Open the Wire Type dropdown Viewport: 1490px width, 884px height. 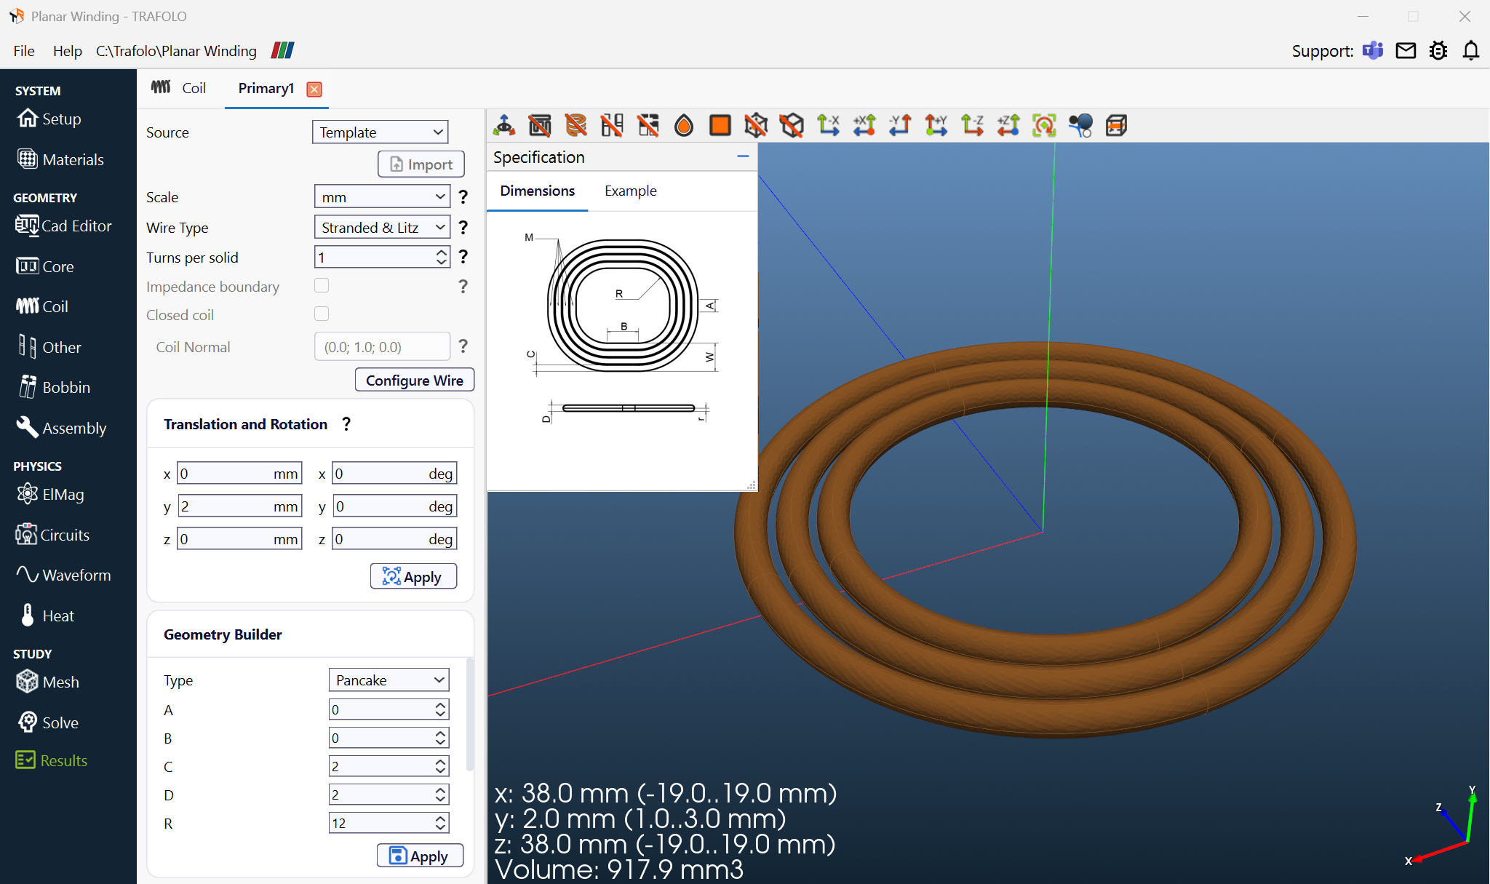(382, 228)
